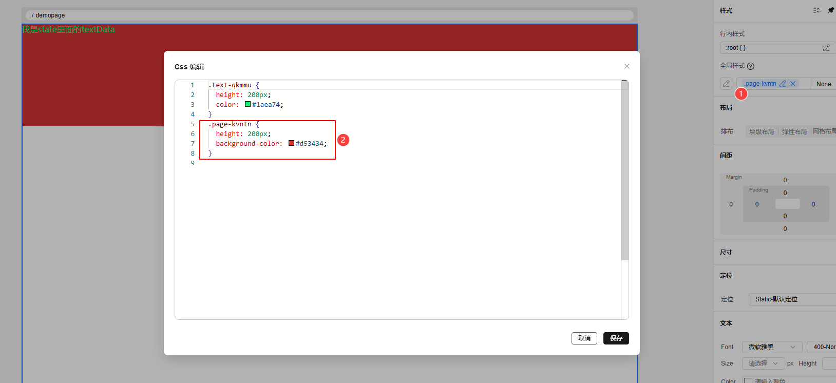Click the 保存 button
This screenshot has height=383, width=836.
coord(616,338)
